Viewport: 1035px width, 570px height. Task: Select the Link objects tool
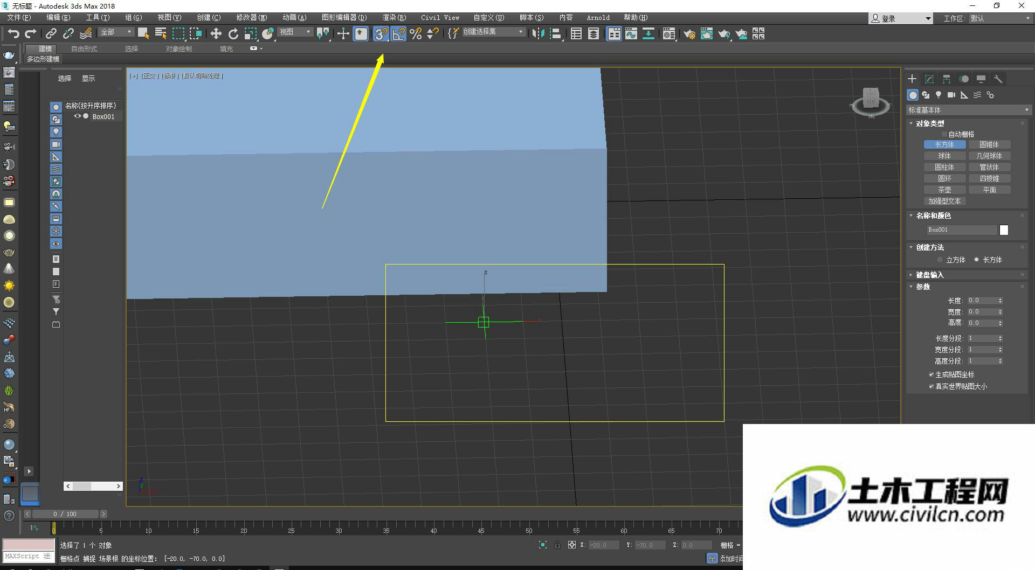(x=51, y=34)
